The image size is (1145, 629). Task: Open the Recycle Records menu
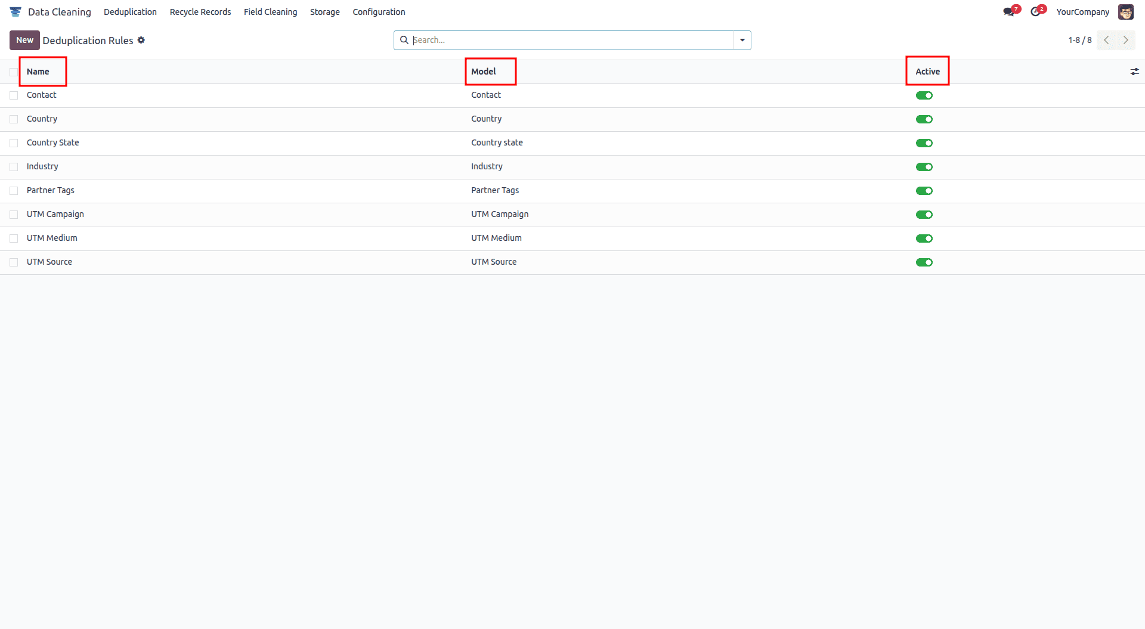click(200, 11)
